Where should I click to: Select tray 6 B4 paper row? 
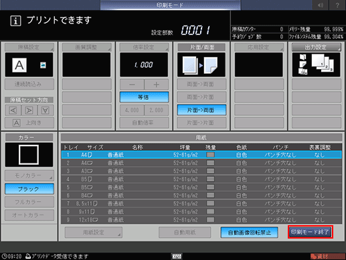pos(201,196)
